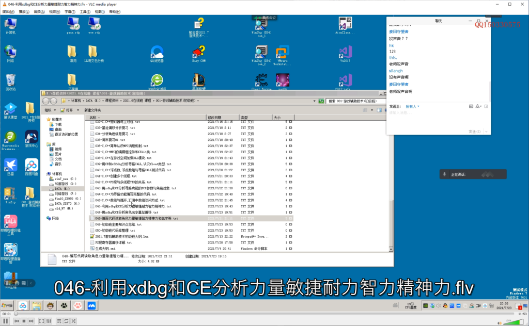Click the 网络 desktop icon

10,54
